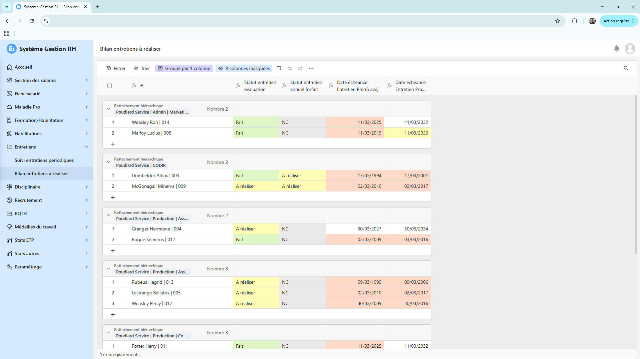The image size is (640, 359).
Task: Collapse the Poudlard Service | Admin | Marketi... group
Action: [x=108, y=109]
